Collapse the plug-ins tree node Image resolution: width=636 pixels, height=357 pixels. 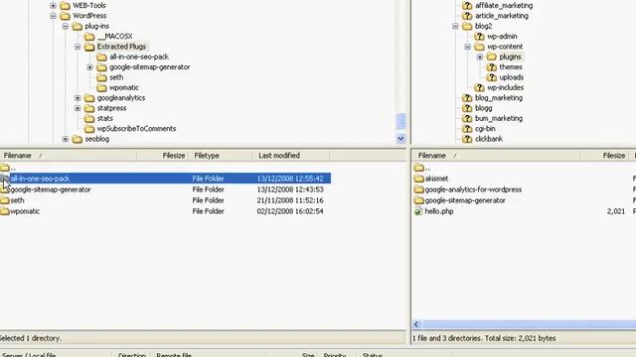coord(66,27)
